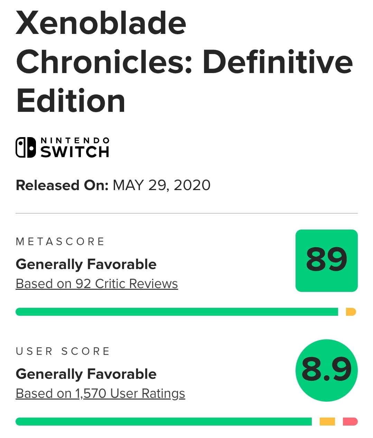Screen dimensions: 373x438
Task: Click the small "NINTENDO" text in the platform logo
Action: [x=75, y=141]
